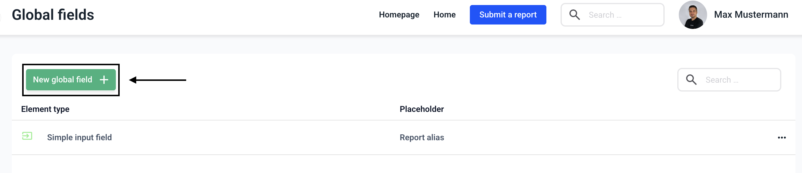Click the magnifier icon in table search

[691, 80]
